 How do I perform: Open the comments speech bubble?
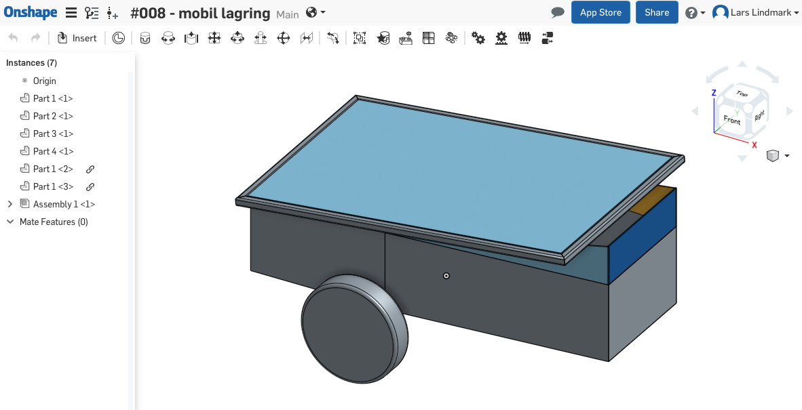click(558, 13)
